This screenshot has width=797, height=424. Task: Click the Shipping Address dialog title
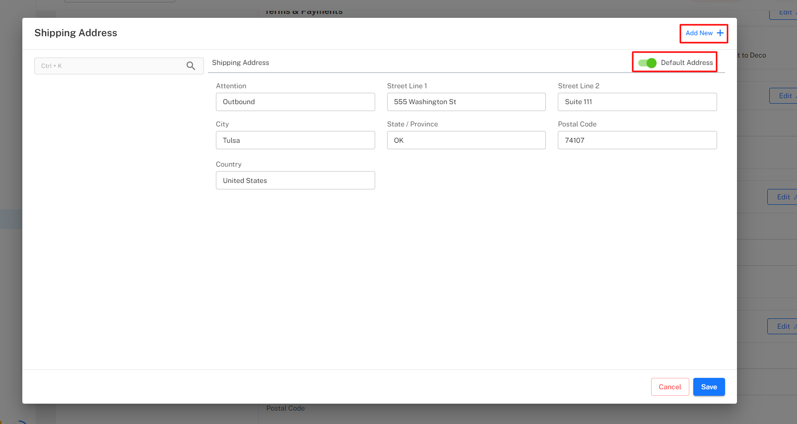tap(75, 33)
